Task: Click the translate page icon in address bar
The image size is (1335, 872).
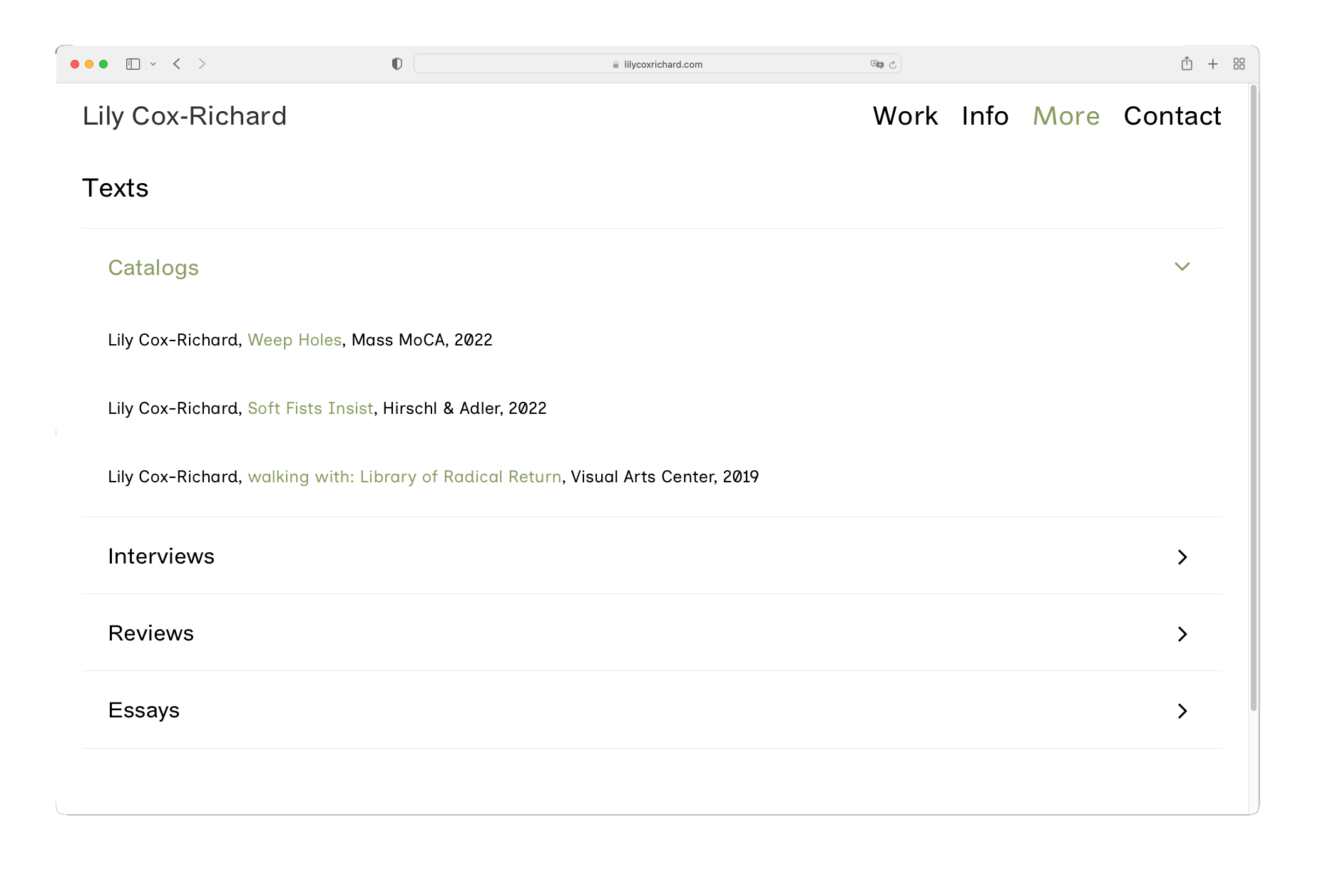Action: pos(876,64)
